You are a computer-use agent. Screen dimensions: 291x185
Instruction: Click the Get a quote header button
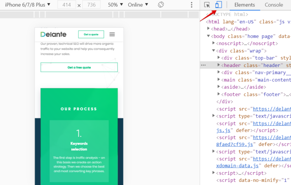(x=91, y=35)
